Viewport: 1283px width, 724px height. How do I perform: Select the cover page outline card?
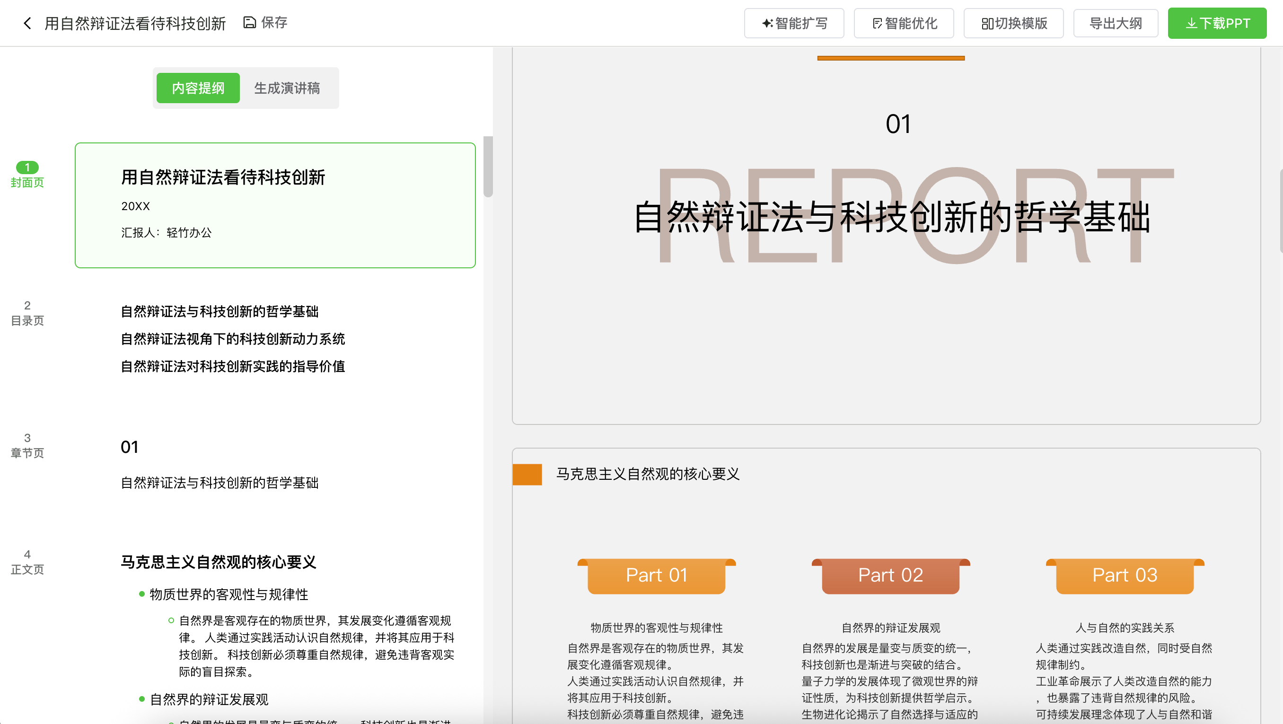275,205
